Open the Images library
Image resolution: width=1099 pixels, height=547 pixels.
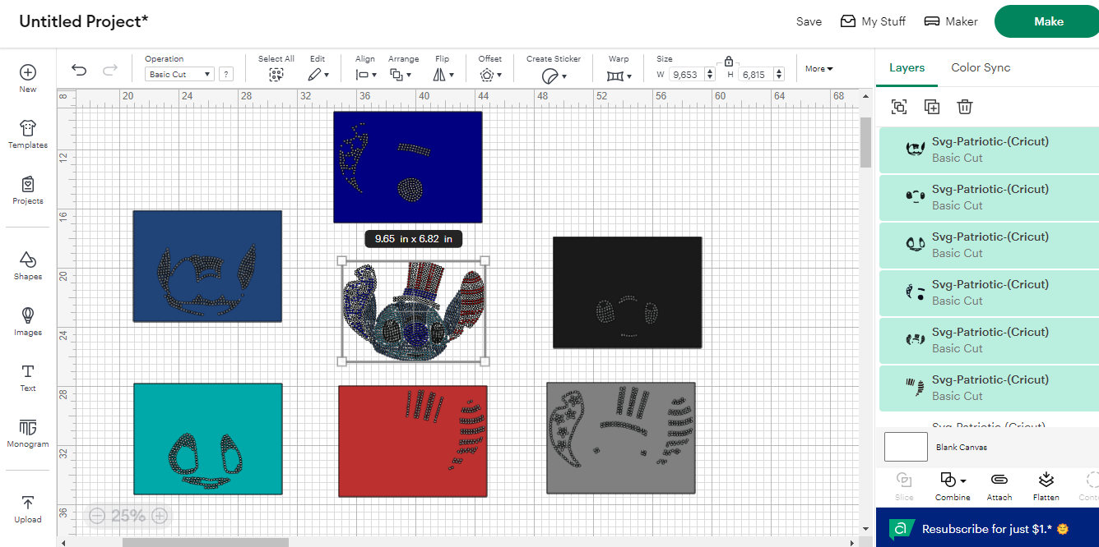(x=28, y=322)
